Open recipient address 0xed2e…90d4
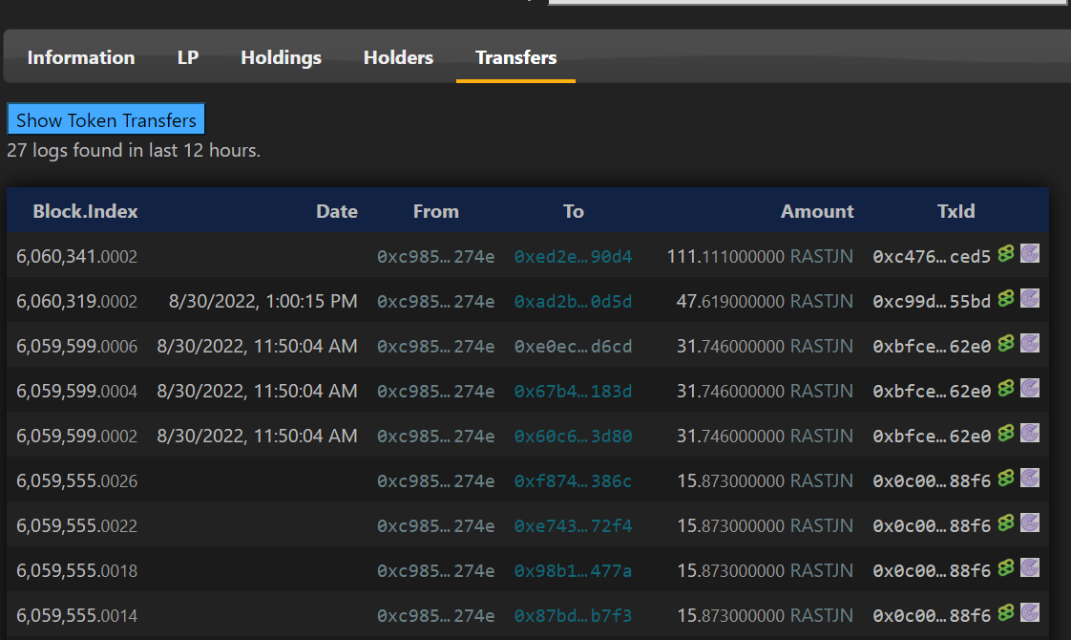 click(x=573, y=256)
